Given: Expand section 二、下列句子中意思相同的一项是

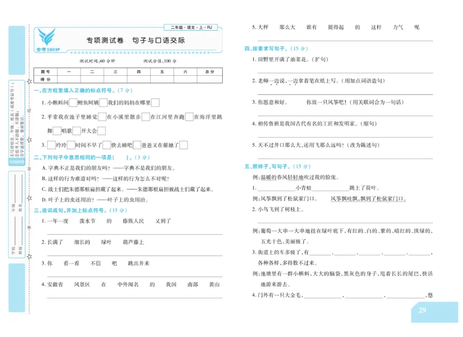Looking at the screenshot, I should point(93,157).
